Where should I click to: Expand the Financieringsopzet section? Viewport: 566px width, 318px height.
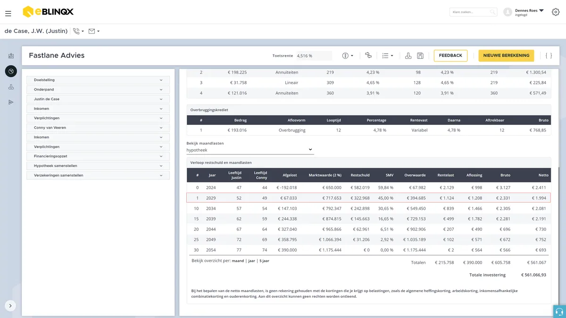[x=98, y=156]
